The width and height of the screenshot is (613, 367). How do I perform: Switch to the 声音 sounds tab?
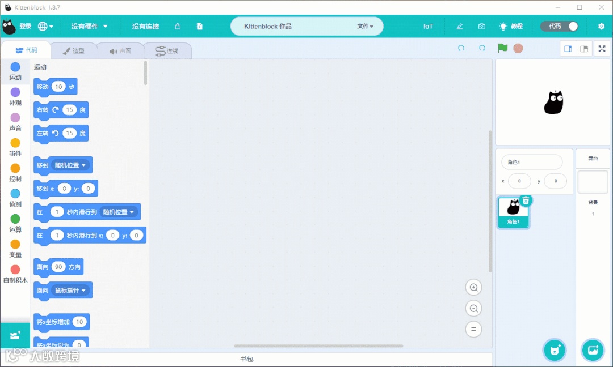[120, 51]
